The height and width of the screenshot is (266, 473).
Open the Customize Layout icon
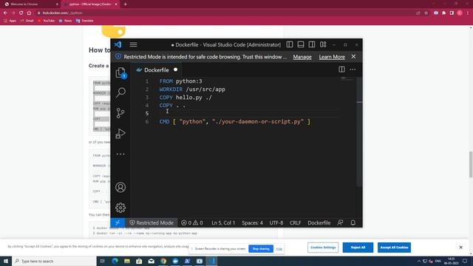[323, 44]
